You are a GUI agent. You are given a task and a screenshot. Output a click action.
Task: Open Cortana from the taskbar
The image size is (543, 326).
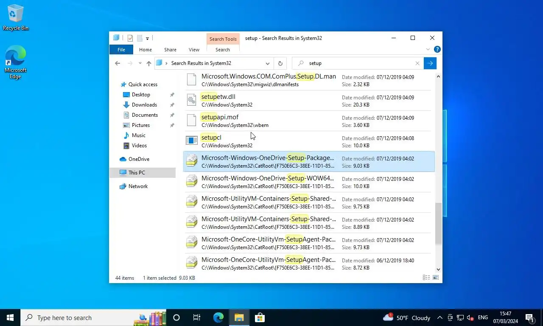(x=176, y=318)
